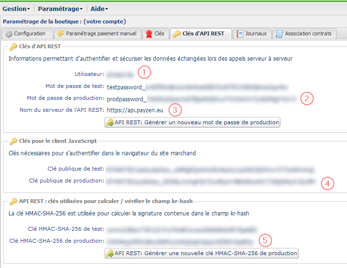Generate a new REST API production password
Viewport: 347px width, 268px height.
(x=192, y=122)
